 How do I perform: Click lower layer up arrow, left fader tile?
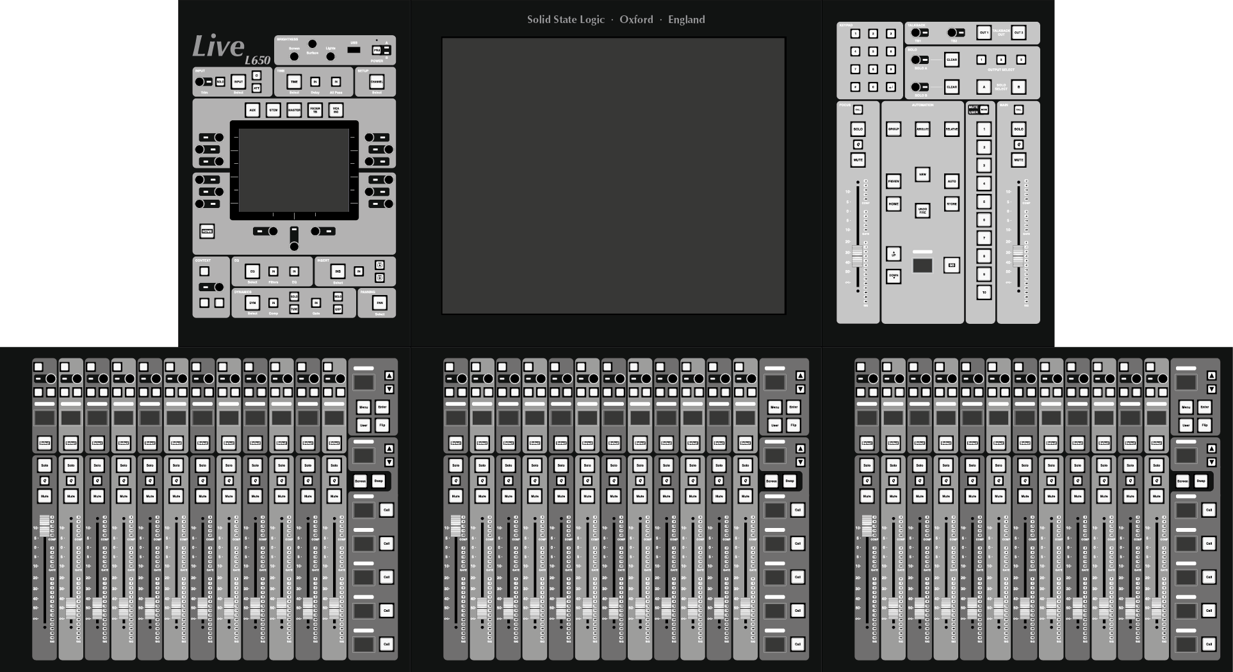[x=389, y=449]
